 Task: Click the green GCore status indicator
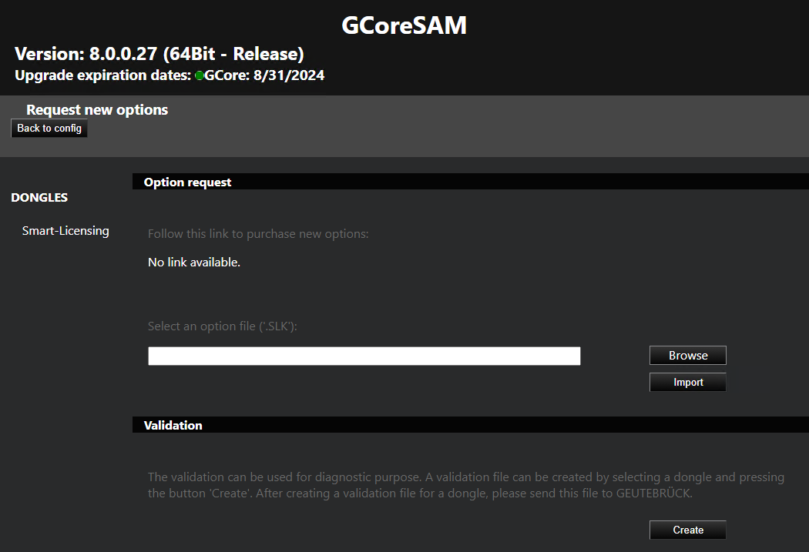click(x=200, y=76)
